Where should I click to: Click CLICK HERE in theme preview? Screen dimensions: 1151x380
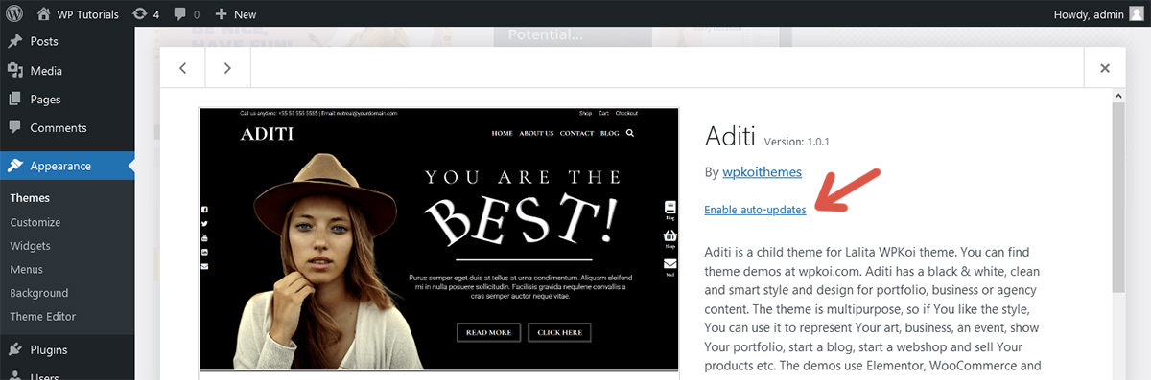pyautogui.click(x=560, y=332)
